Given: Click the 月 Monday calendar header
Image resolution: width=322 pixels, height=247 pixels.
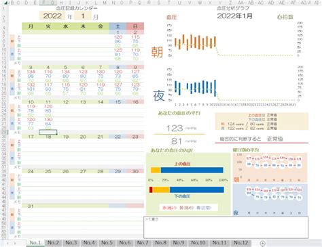Looking at the screenshot, I should pyautogui.click(x=31, y=26).
